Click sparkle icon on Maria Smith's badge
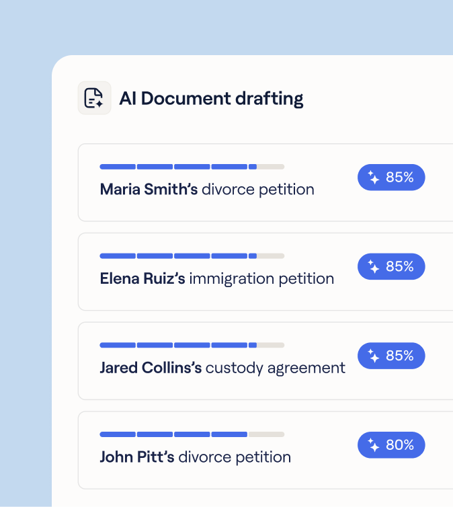Viewport: 453px width, 507px height. 374,178
